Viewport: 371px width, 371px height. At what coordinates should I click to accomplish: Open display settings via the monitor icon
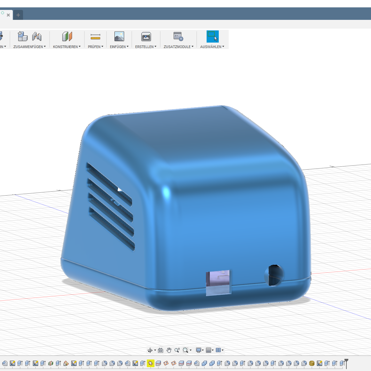[x=198, y=350]
